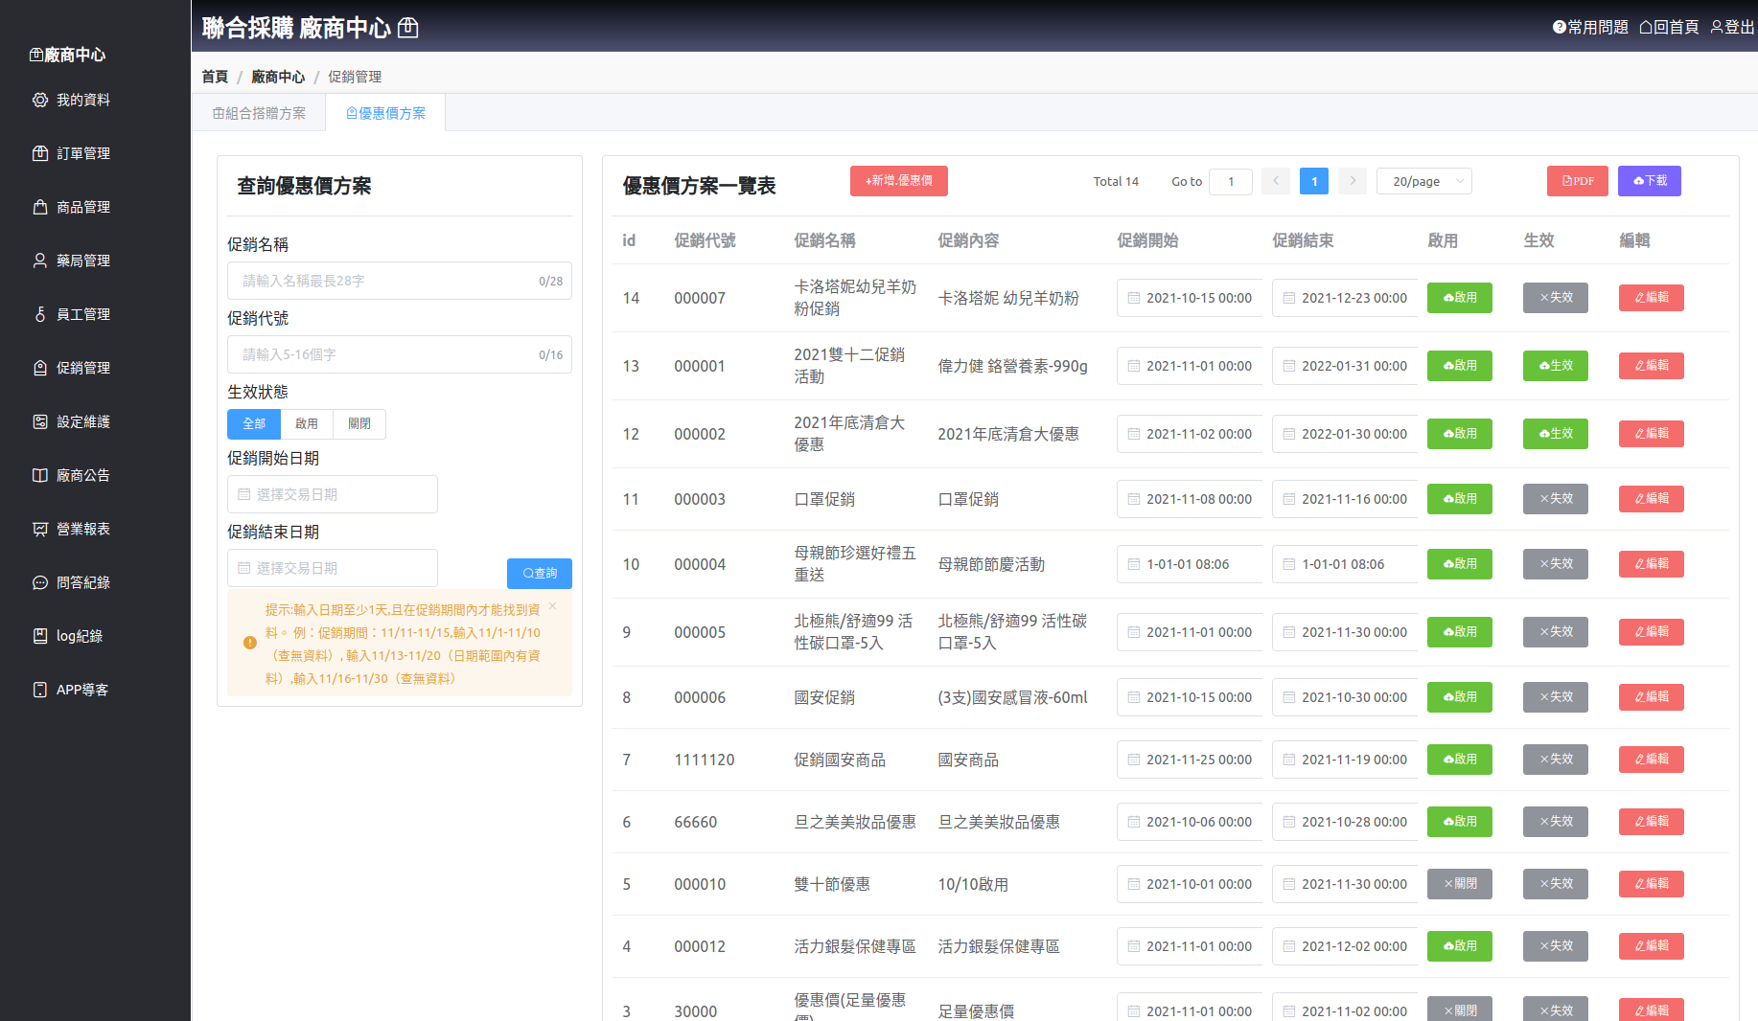
Task: Toggle 生效 for 2021年底清倉大優惠
Action: click(1555, 434)
